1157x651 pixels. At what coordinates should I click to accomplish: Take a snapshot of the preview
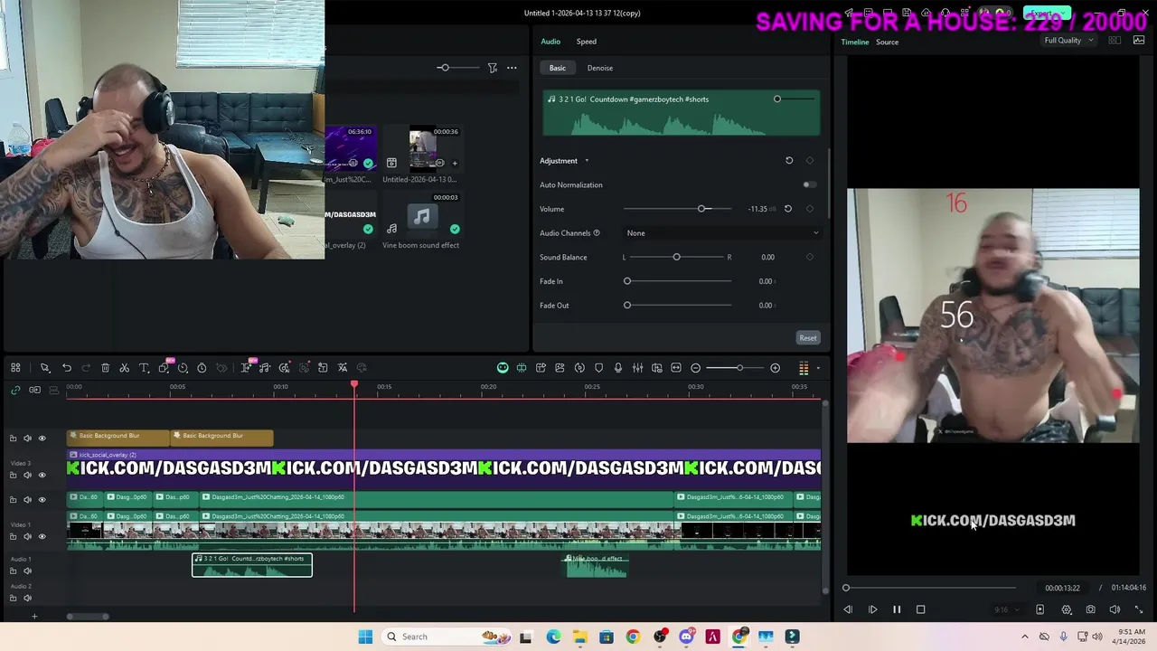point(1090,609)
